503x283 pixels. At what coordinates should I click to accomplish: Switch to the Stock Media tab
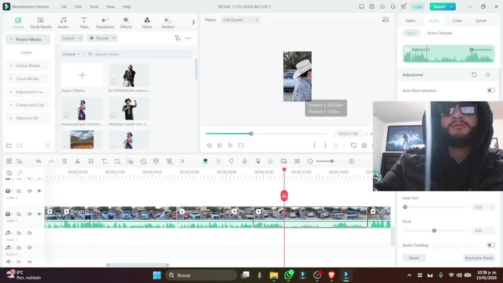pos(41,23)
